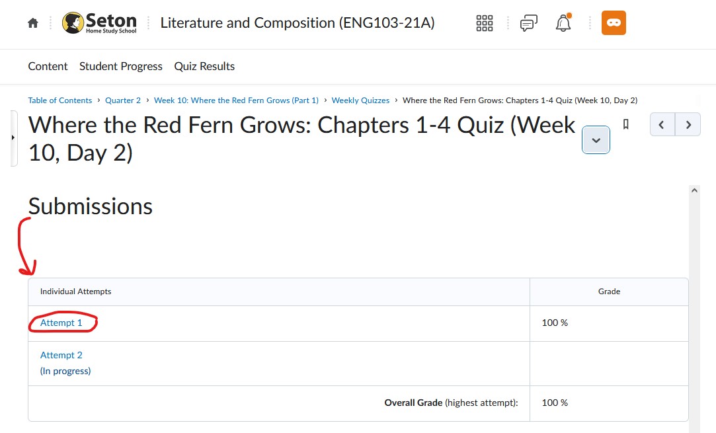Open the message alerts chat icon

(529, 23)
